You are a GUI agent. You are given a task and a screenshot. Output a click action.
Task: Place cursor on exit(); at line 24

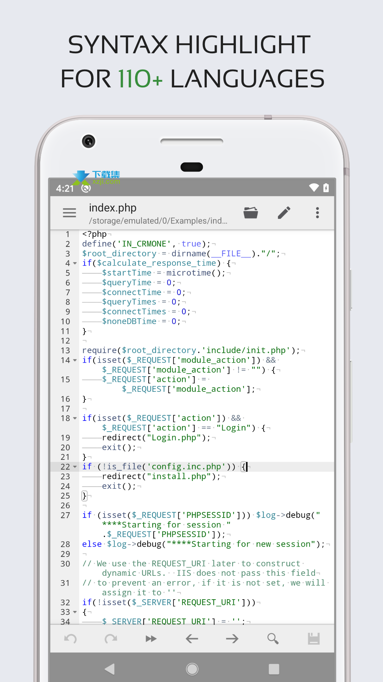(x=119, y=486)
